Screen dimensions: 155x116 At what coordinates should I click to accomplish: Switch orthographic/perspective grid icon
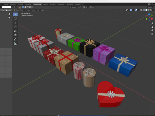(152, 34)
